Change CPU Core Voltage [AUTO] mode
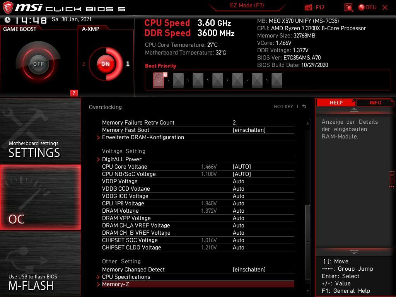This screenshot has width=396, height=297. coord(242,167)
